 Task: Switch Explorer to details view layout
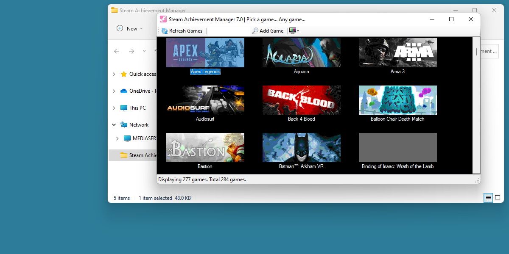click(x=488, y=198)
